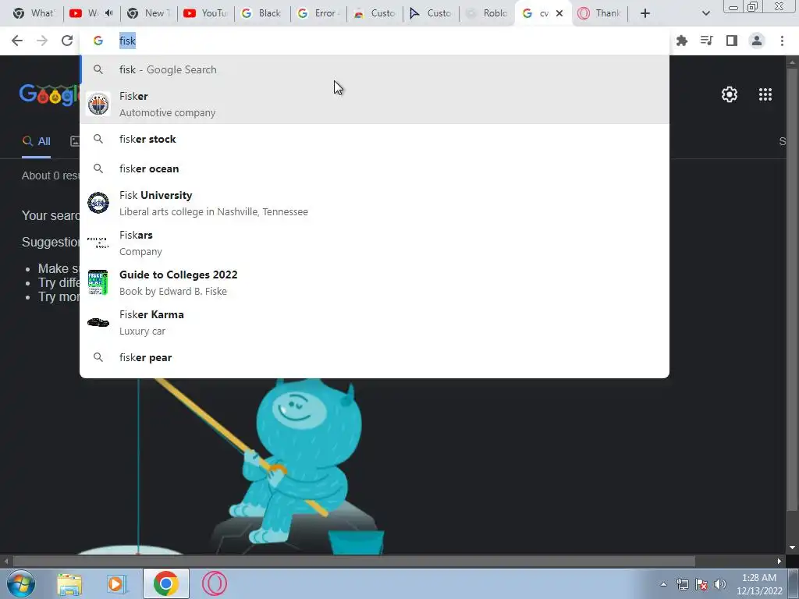
Task: Switch to the 'Thank' Opera tab
Action: [600, 13]
